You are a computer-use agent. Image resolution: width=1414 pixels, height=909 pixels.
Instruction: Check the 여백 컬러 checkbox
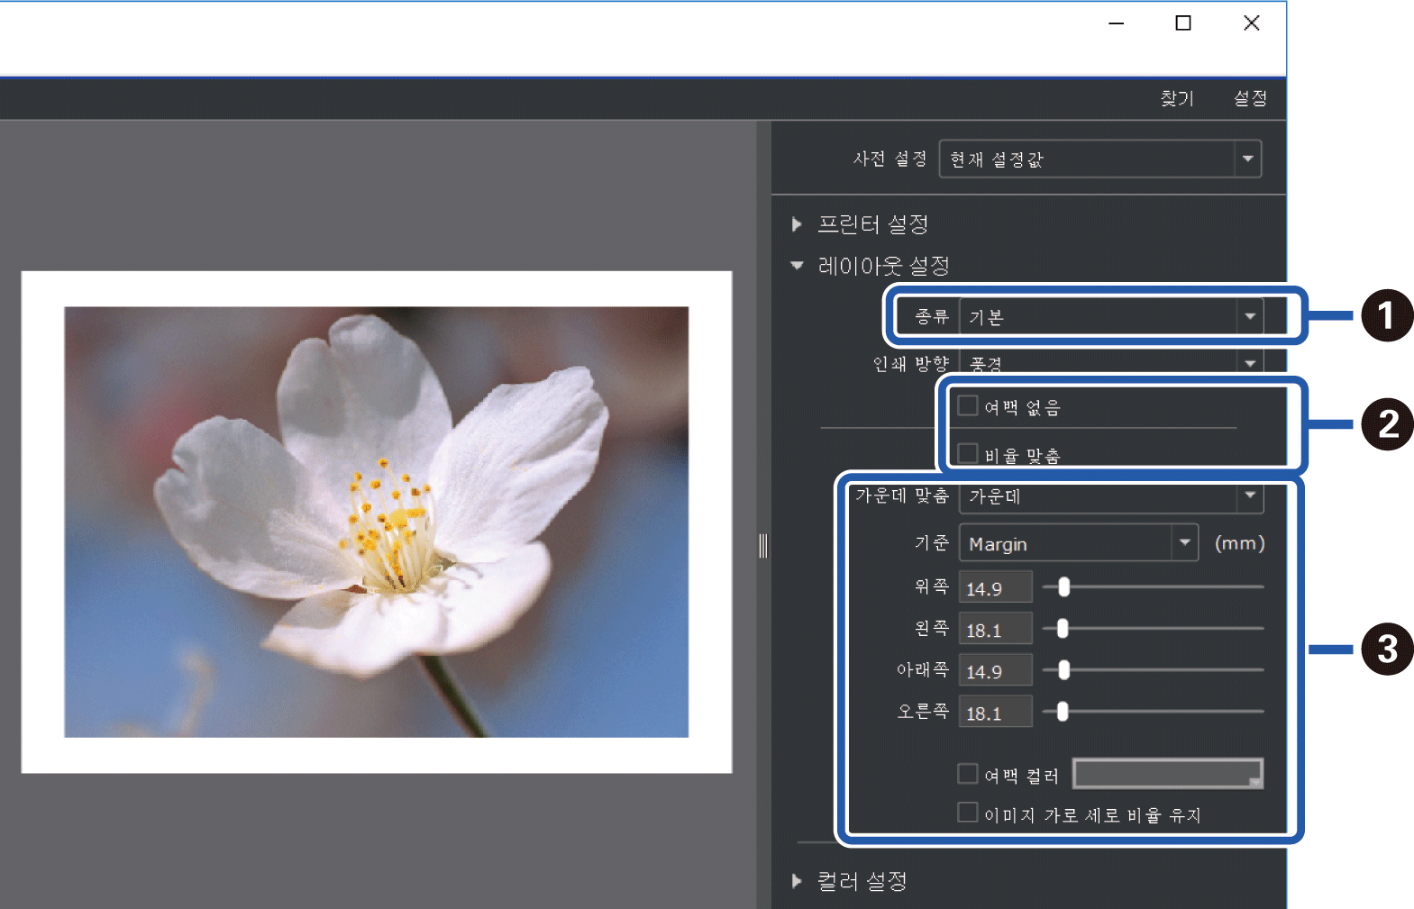click(968, 774)
